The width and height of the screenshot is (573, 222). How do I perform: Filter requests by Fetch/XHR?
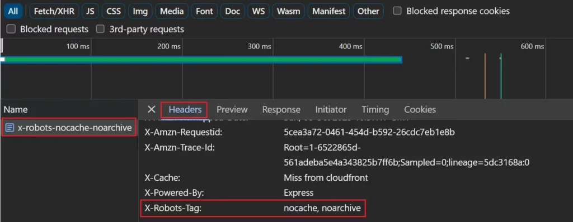[54, 11]
